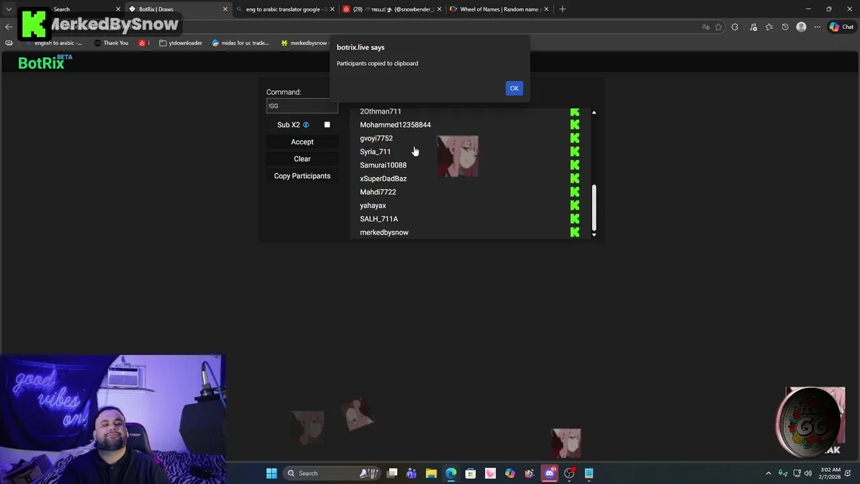The image size is (860, 484).
Task: Open Discord from the taskbar
Action: tap(550, 473)
